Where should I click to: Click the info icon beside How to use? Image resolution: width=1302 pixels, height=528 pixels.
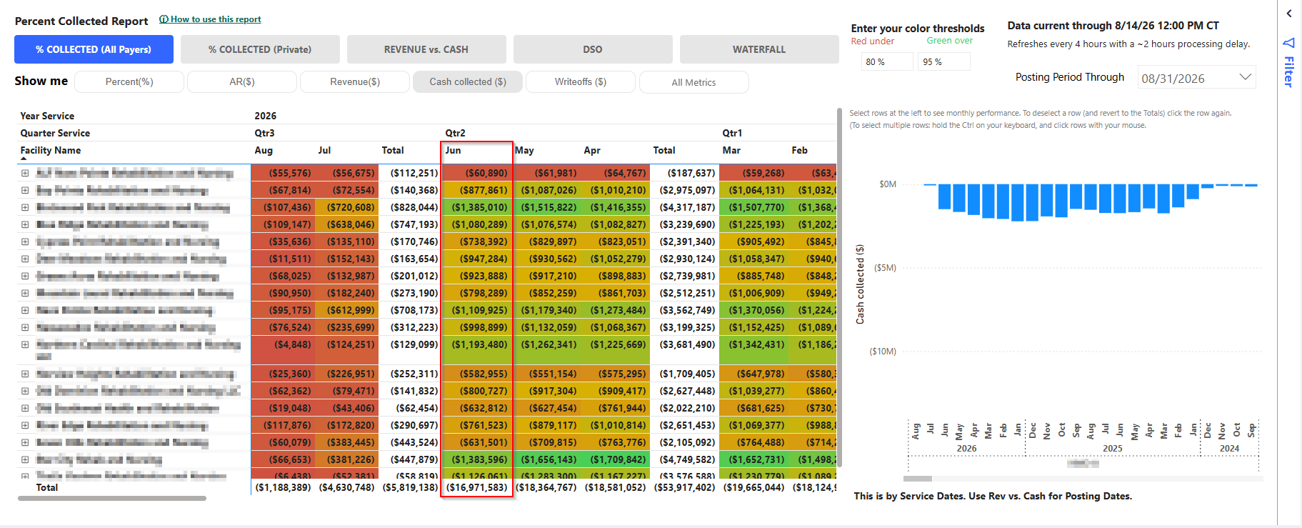164,19
